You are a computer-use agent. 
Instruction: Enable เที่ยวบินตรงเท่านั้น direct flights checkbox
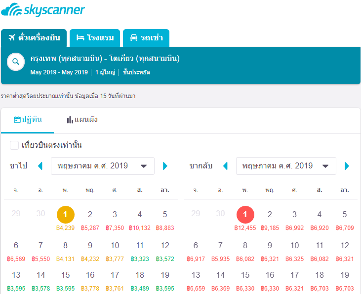click(x=14, y=145)
